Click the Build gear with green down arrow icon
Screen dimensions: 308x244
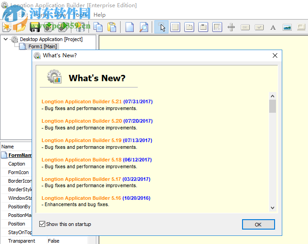(x=48, y=27)
